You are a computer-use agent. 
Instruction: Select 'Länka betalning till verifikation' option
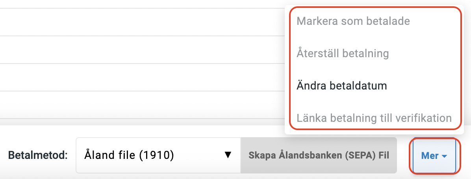point(374,118)
